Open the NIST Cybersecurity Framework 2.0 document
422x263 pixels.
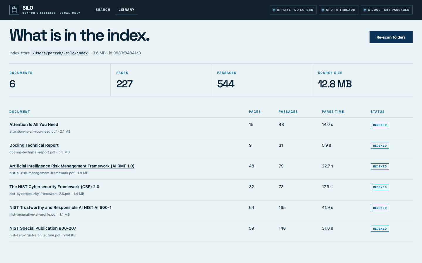(54, 187)
